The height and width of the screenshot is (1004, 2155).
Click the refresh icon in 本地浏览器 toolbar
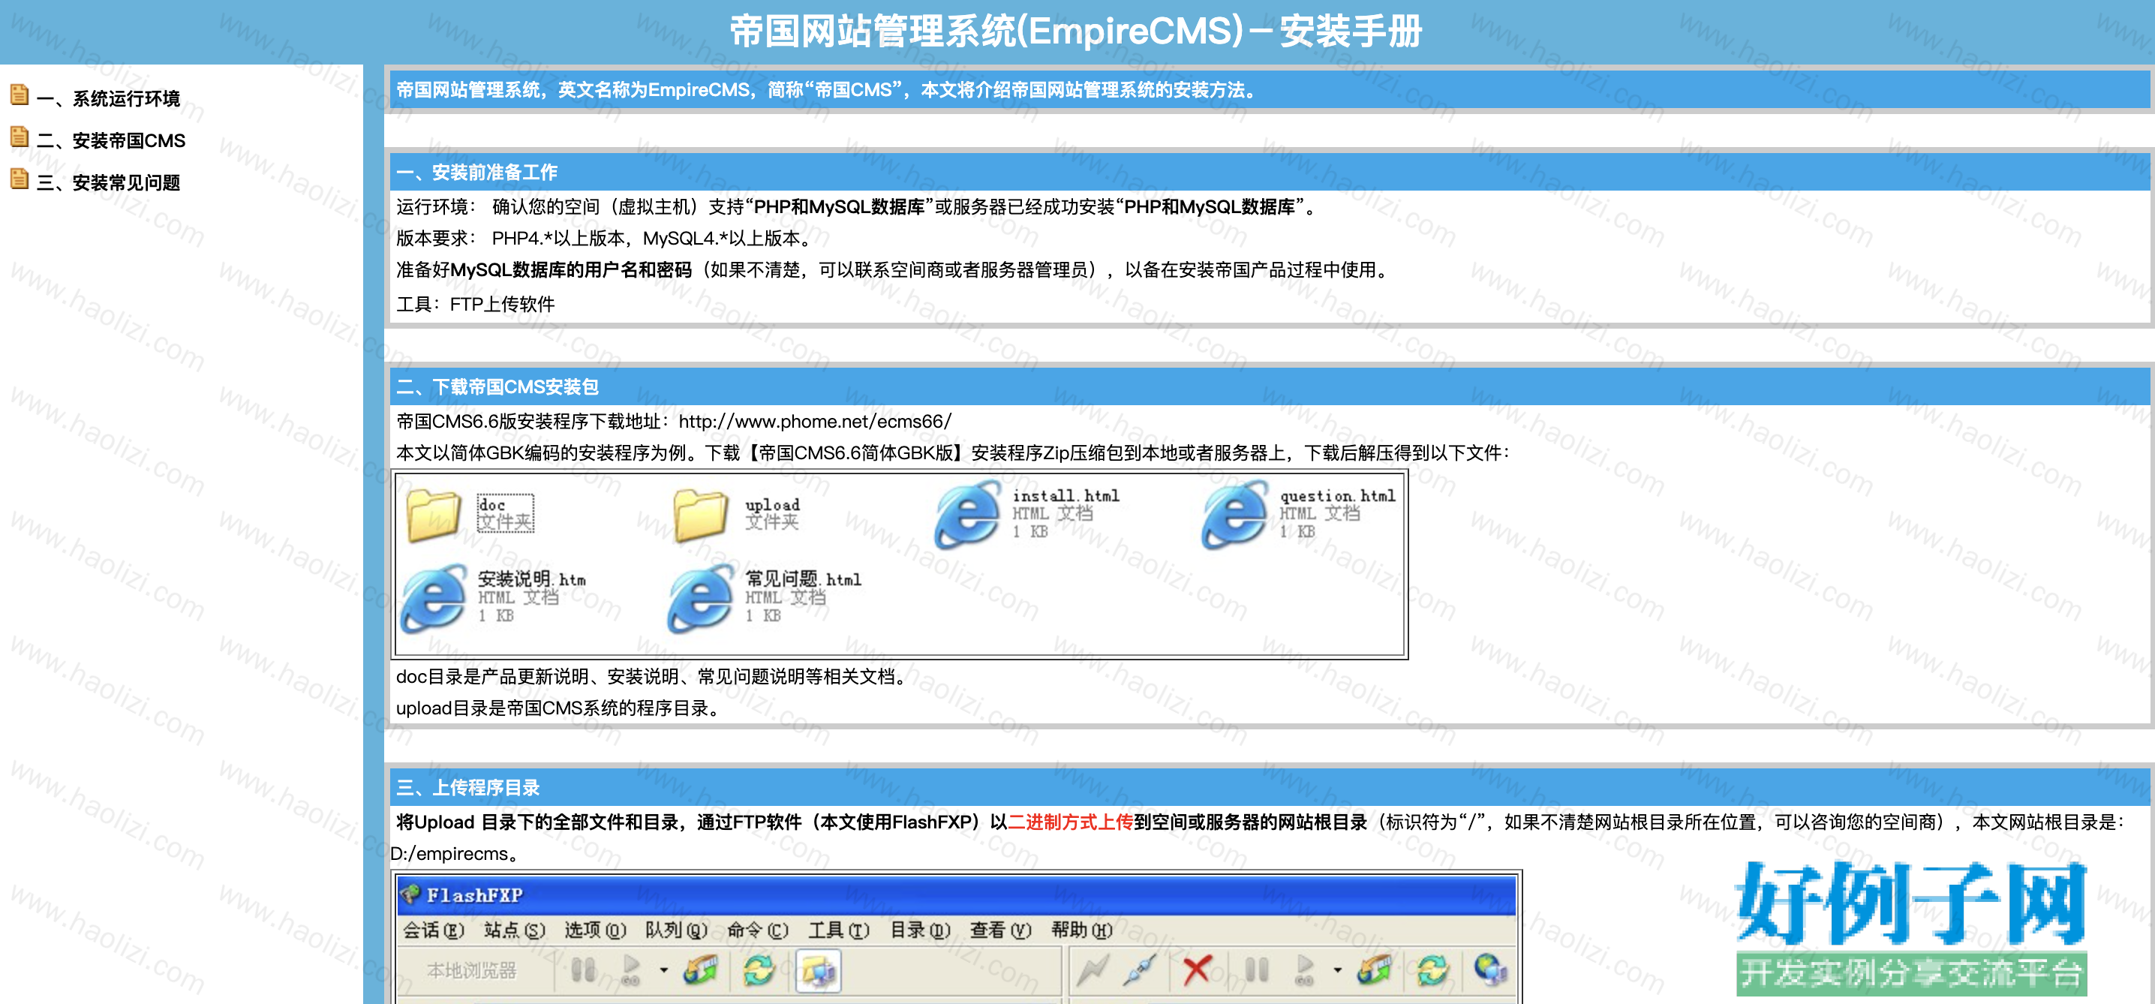coord(759,970)
